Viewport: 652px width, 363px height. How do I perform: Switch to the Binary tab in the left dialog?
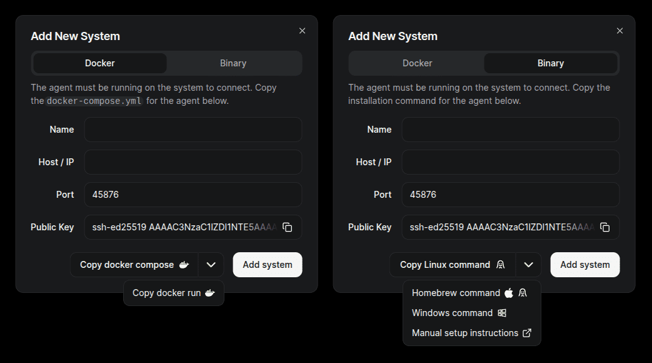233,63
